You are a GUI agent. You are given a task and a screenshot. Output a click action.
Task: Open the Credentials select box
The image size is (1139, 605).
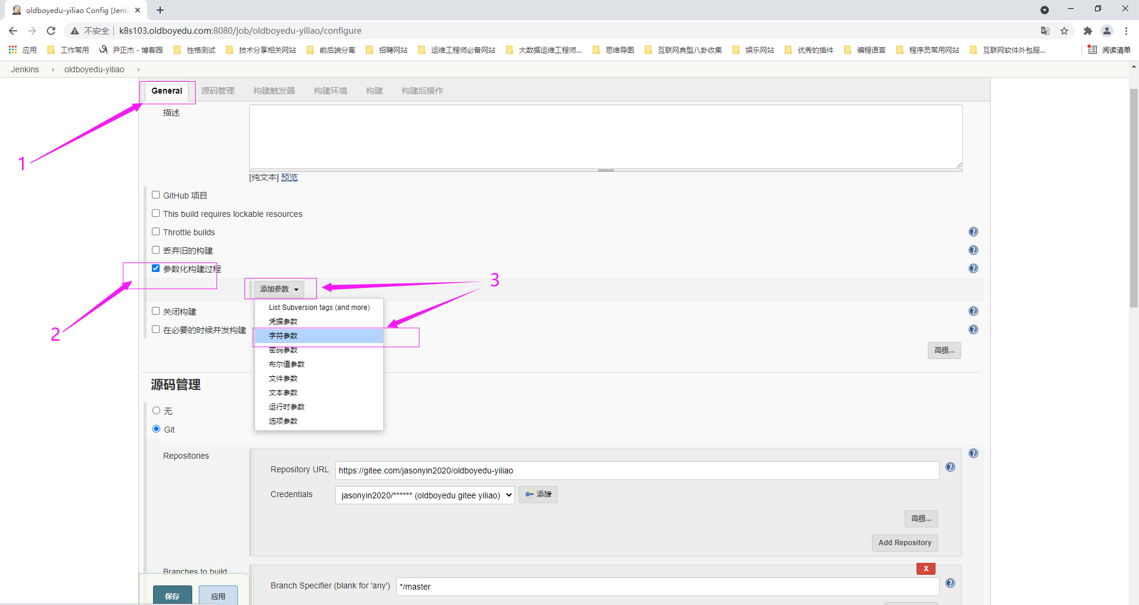tap(424, 495)
